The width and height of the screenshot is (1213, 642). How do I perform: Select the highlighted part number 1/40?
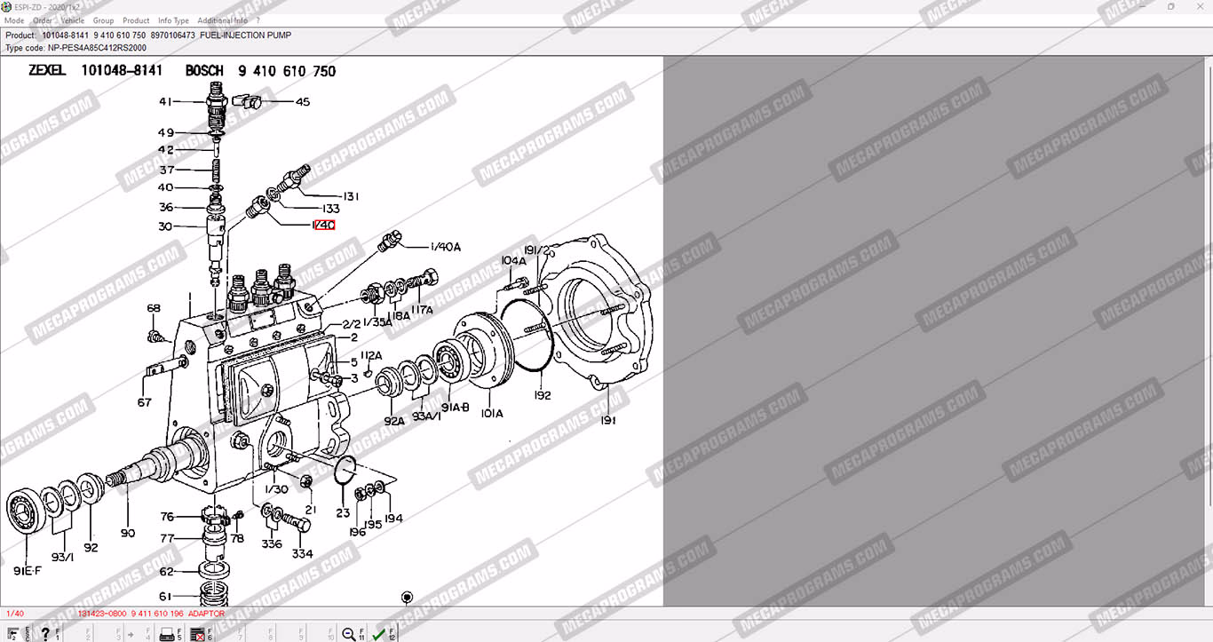[x=323, y=226]
